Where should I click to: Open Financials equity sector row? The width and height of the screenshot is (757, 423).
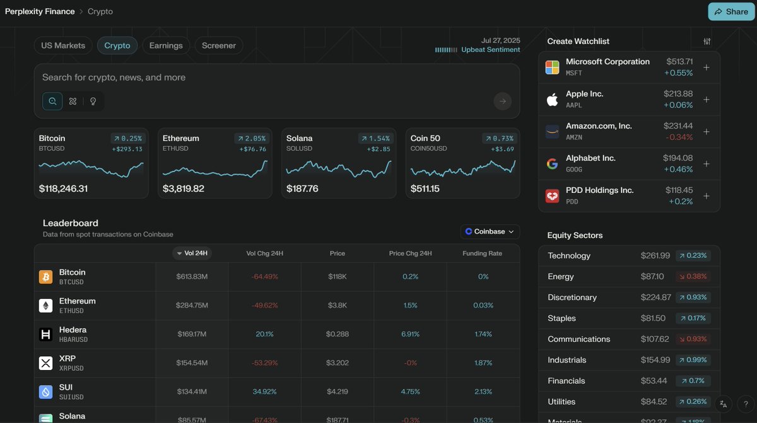630,381
